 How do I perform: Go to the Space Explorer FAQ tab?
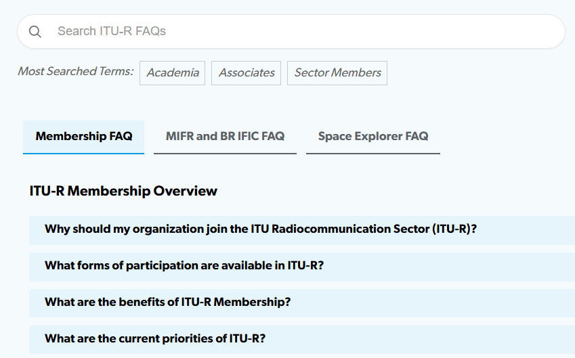click(x=373, y=137)
